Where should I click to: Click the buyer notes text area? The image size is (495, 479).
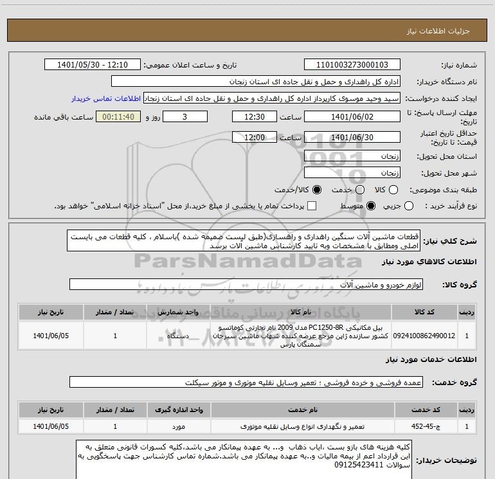click(244, 460)
